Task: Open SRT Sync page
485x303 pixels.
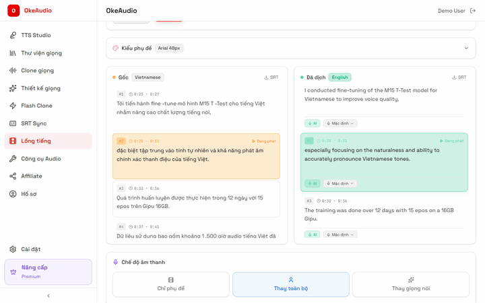Action: [34, 123]
